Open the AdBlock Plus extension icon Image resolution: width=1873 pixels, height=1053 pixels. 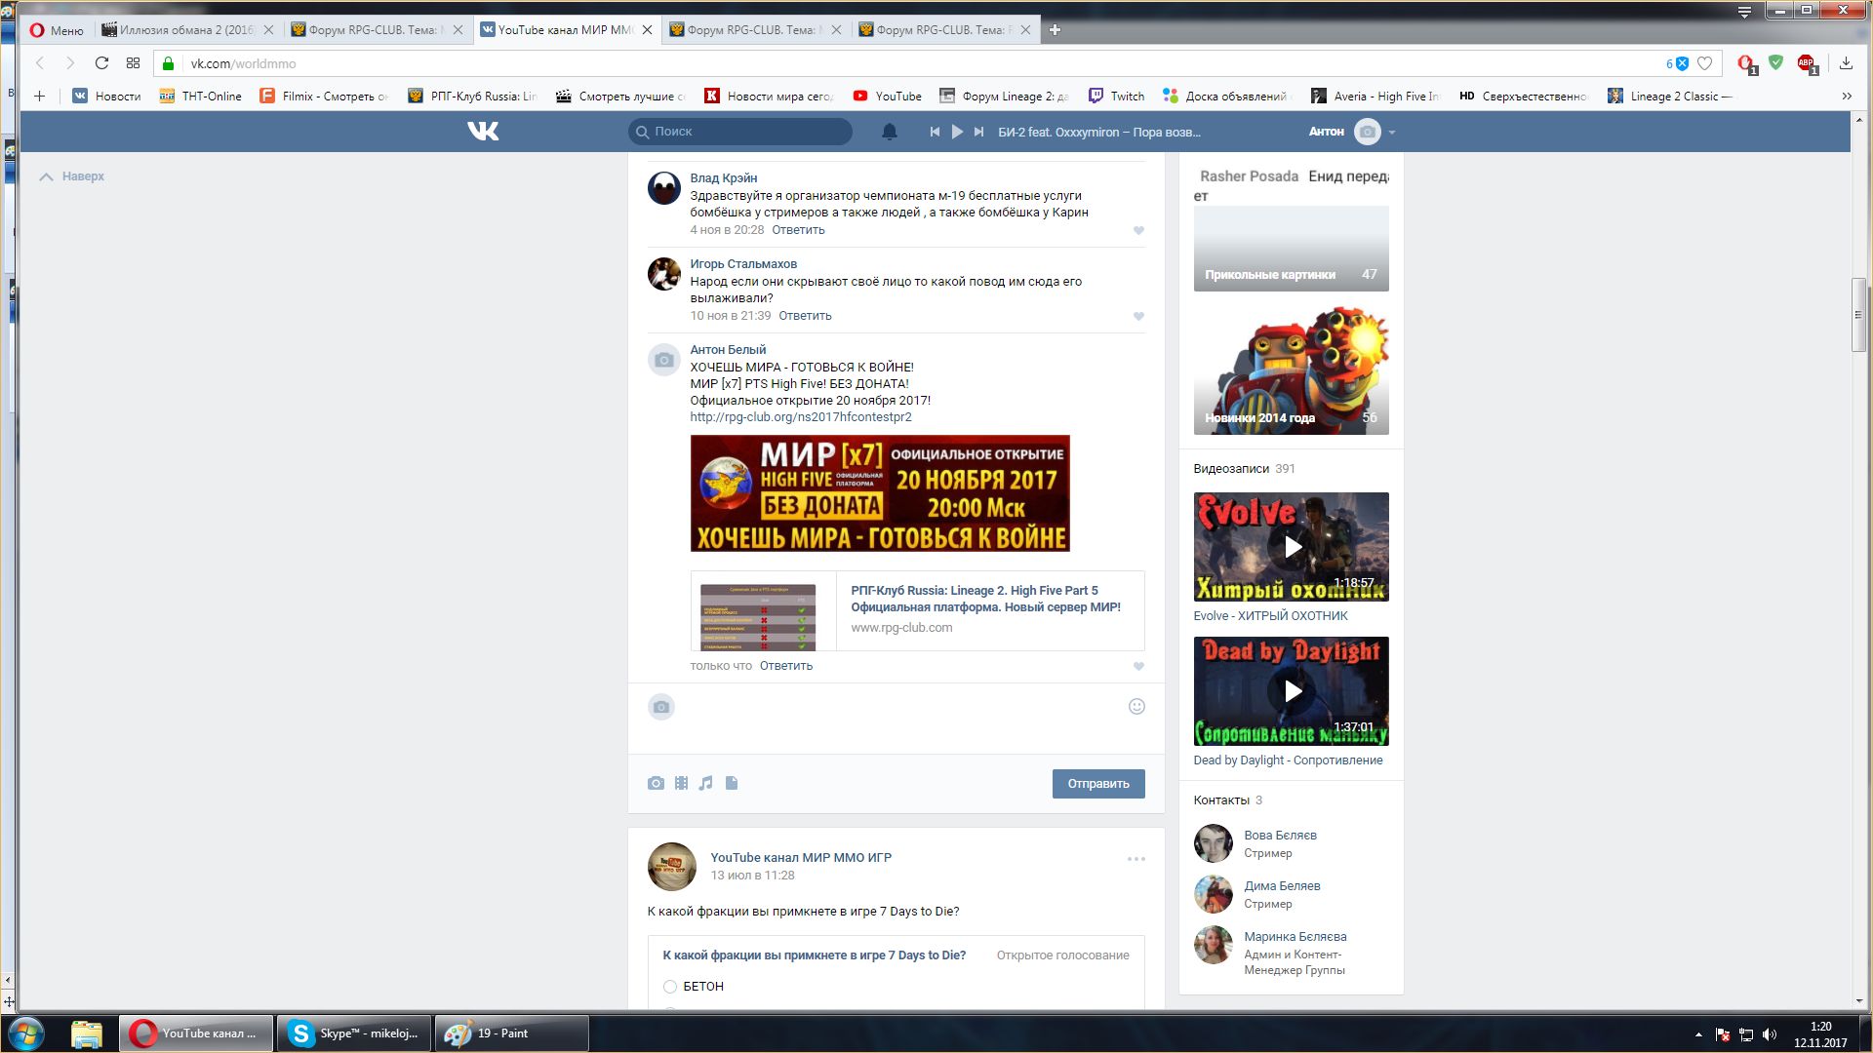click(1807, 63)
